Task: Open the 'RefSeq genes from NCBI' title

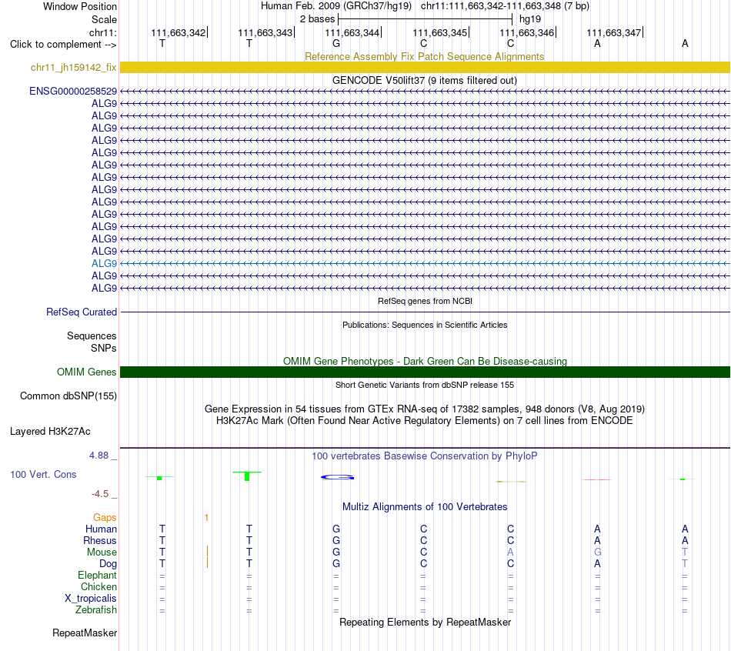Action: pyautogui.click(x=425, y=301)
